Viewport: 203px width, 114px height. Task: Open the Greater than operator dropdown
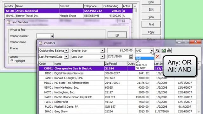102,51
